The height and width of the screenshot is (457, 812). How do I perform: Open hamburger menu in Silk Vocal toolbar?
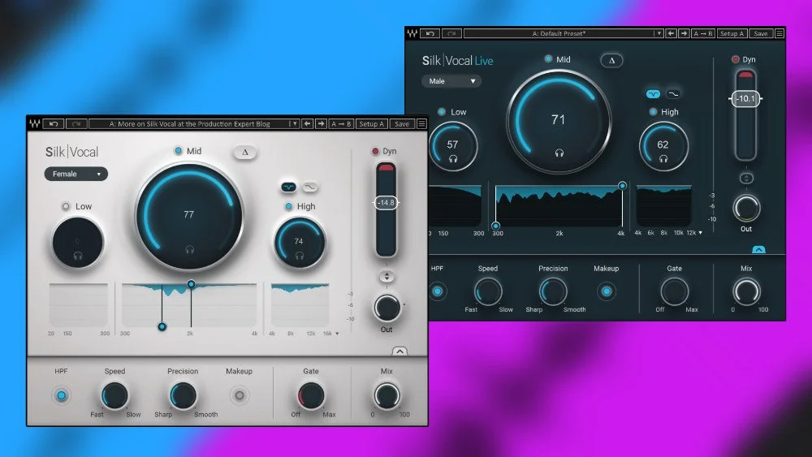tap(422, 123)
